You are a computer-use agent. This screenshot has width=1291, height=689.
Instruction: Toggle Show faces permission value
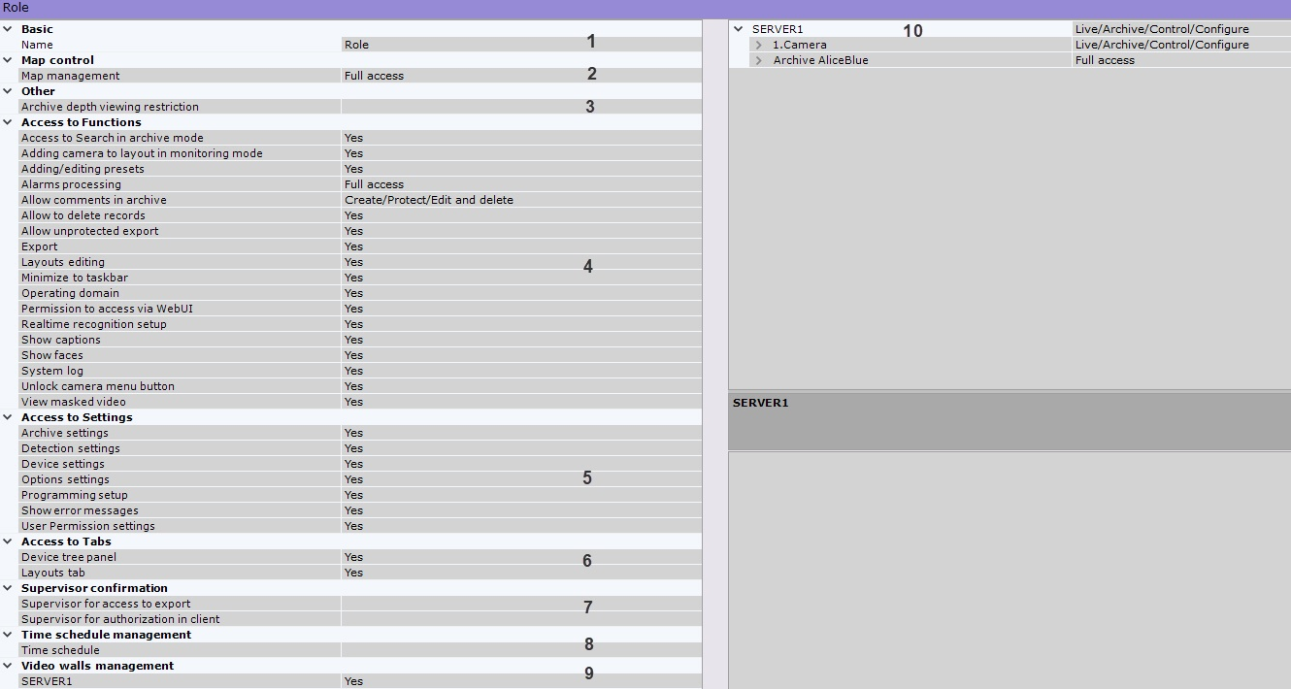[x=520, y=355]
